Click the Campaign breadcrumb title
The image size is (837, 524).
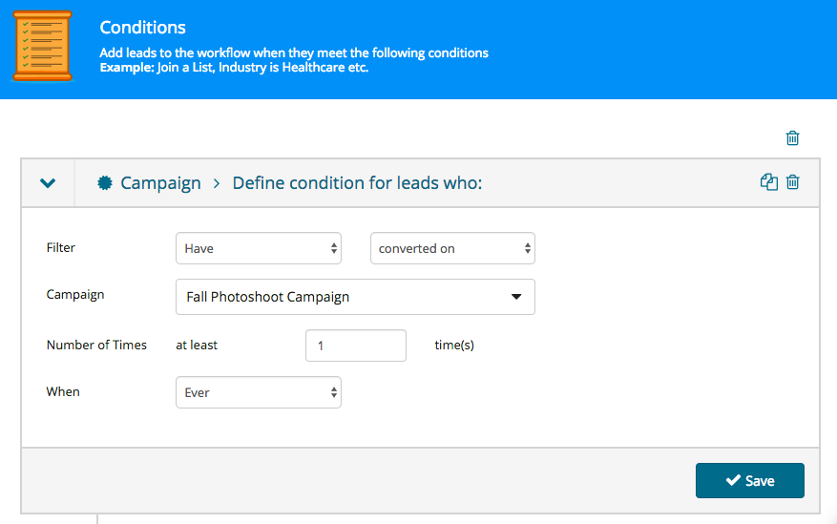click(160, 183)
